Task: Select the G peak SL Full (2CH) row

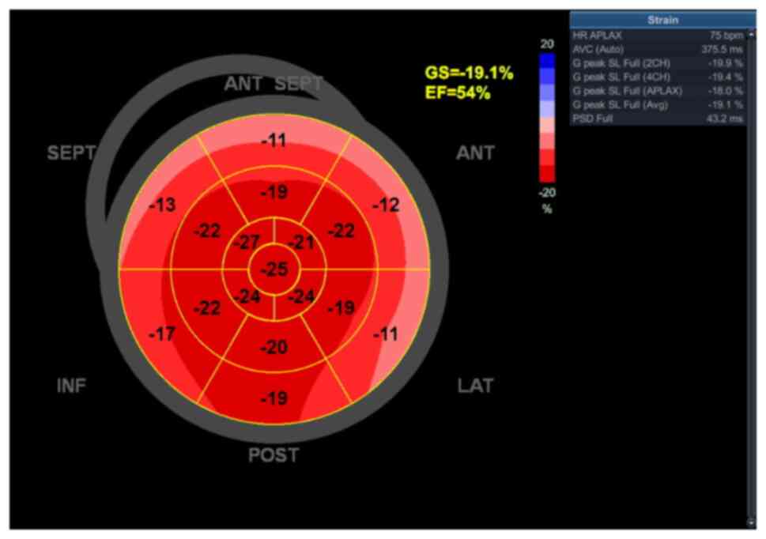Action: (658, 63)
